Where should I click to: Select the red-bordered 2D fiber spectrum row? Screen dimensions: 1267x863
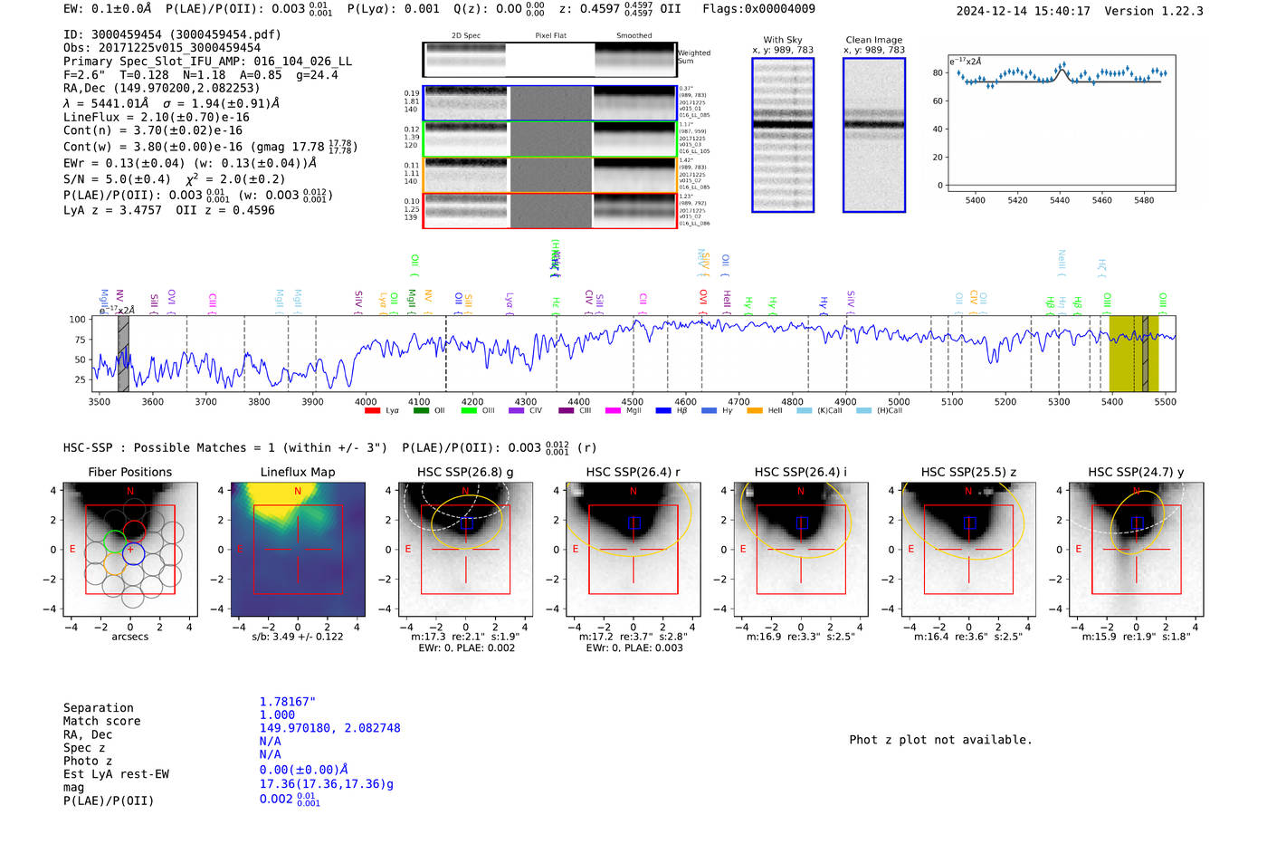[x=549, y=210]
